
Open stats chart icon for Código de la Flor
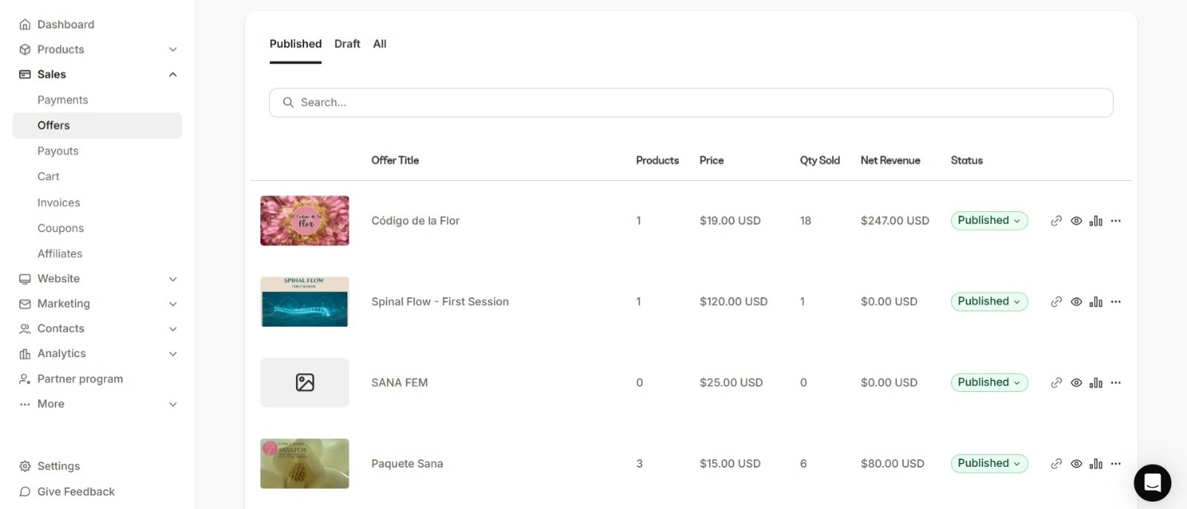(1096, 221)
